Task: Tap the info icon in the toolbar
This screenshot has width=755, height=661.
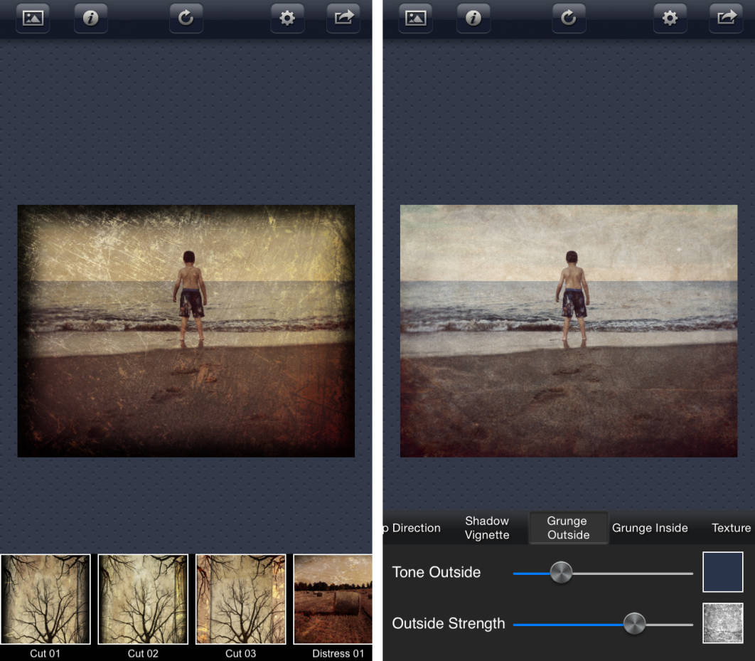Action: [x=90, y=18]
